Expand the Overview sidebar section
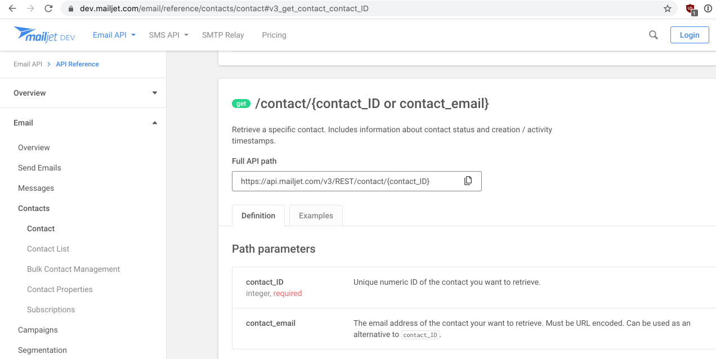 click(154, 92)
